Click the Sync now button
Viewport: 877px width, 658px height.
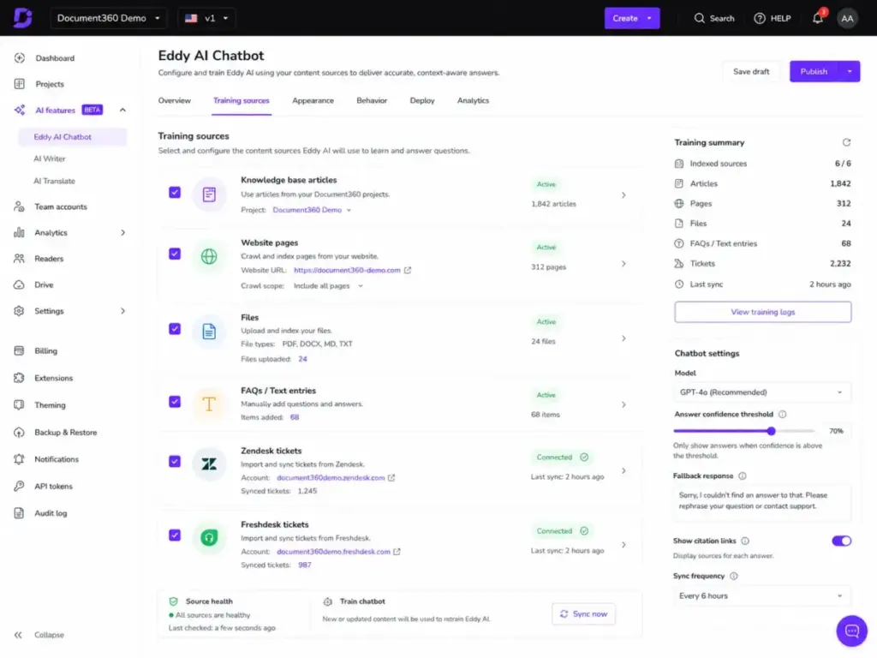pos(583,614)
